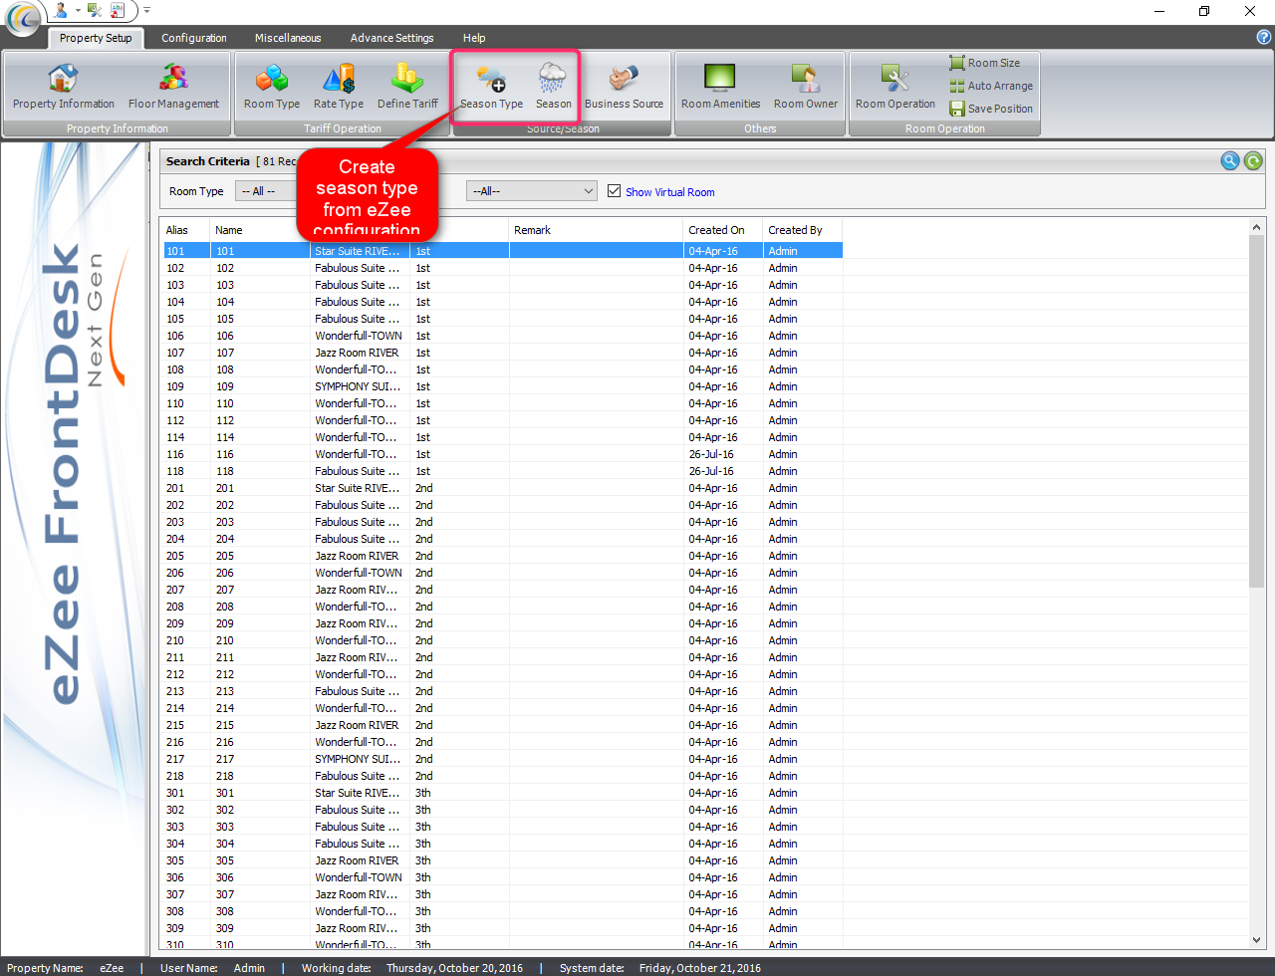Sort by Name column header
Image resolution: width=1275 pixels, height=976 pixels.
pos(259,230)
